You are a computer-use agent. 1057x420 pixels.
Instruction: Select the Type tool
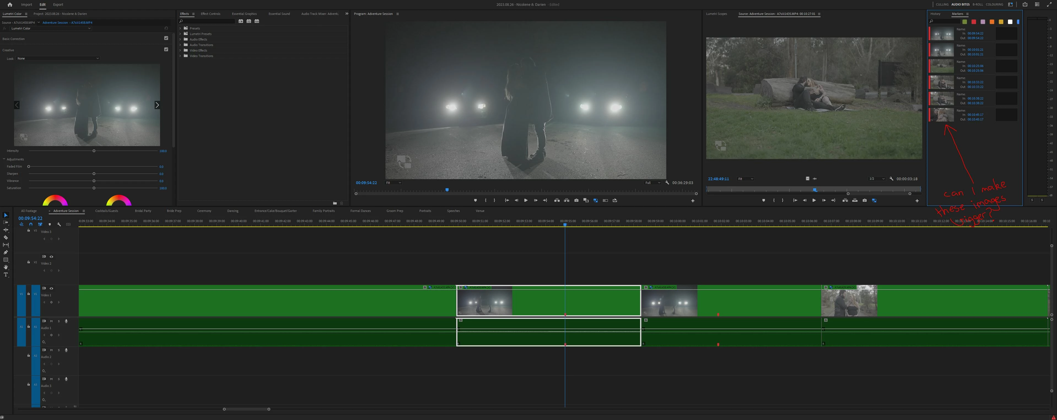(x=6, y=275)
